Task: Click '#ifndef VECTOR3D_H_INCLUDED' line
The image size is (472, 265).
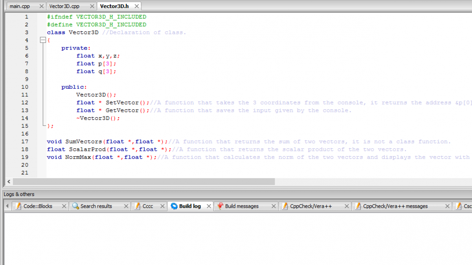Action: tap(97, 17)
